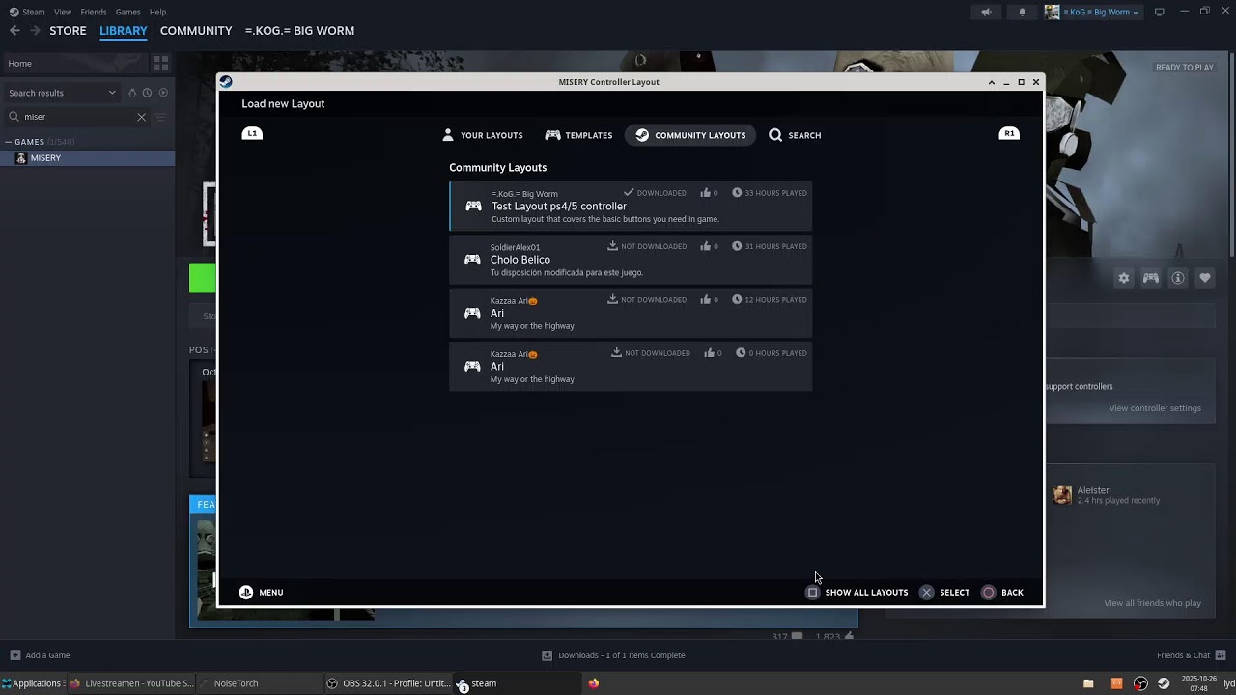The height and width of the screenshot is (695, 1236).
Task: Select the Ari layout with 12 hours played
Action: (x=631, y=313)
